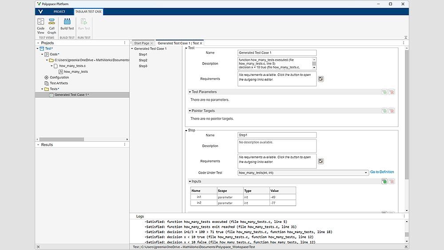Switch to the Start Page tab
Image resolution: width=444 pixels, height=250 pixels.
point(142,43)
